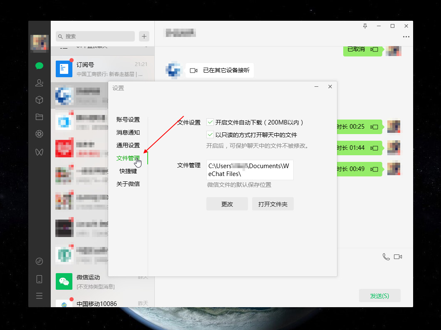Click the user avatar in sidebar

click(40, 43)
